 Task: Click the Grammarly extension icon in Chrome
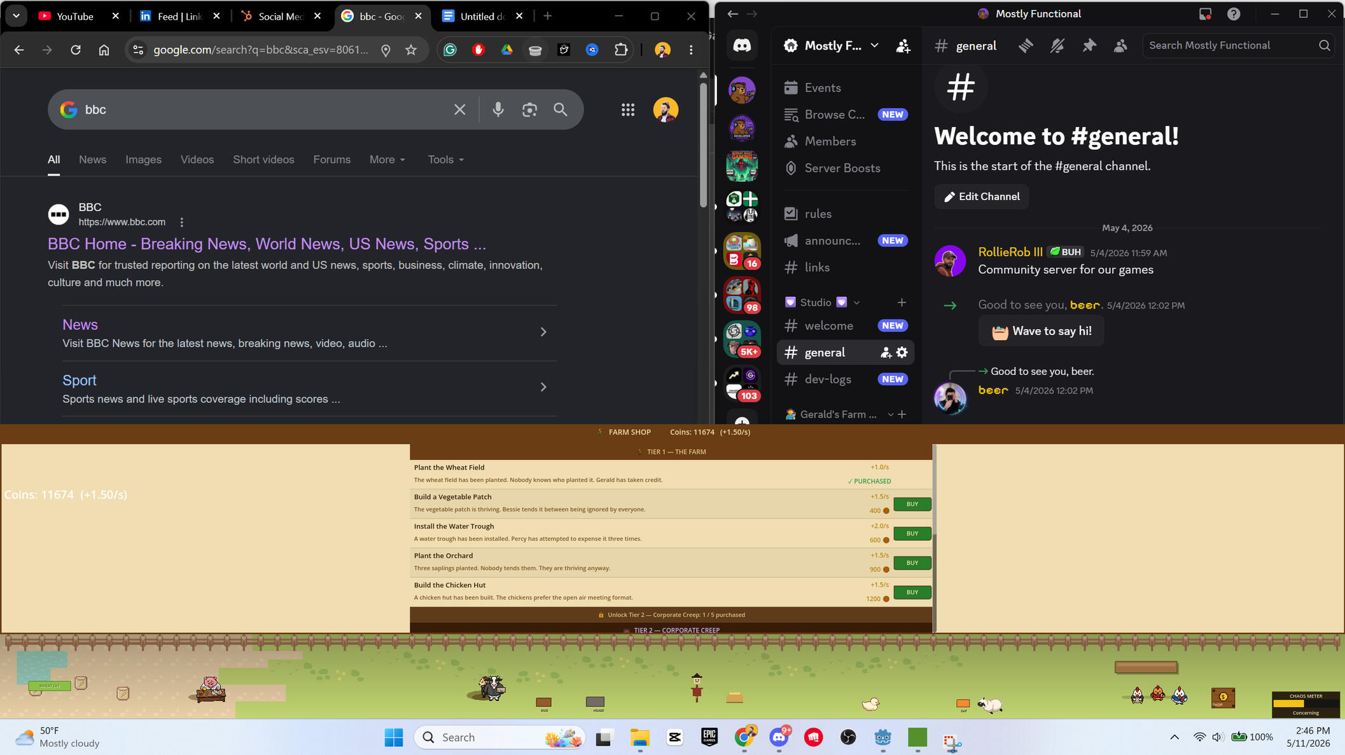(x=450, y=50)
